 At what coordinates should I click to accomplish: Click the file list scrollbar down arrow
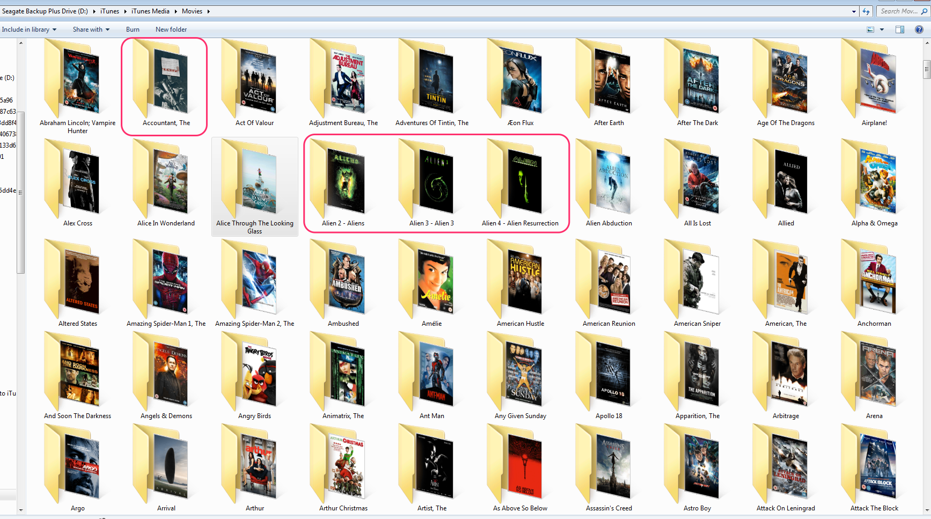[927, 510]
